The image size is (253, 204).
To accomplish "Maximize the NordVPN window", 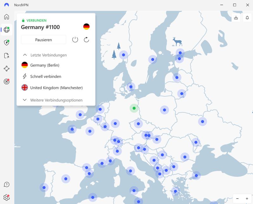I will click(235, 5).
